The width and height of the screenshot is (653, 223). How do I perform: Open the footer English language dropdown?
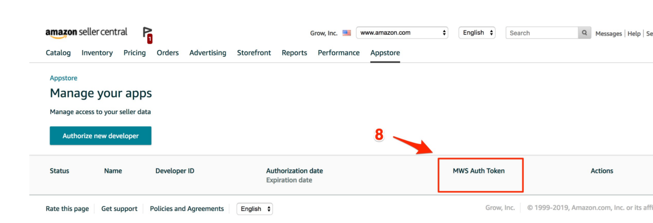[x=255, y=209]
